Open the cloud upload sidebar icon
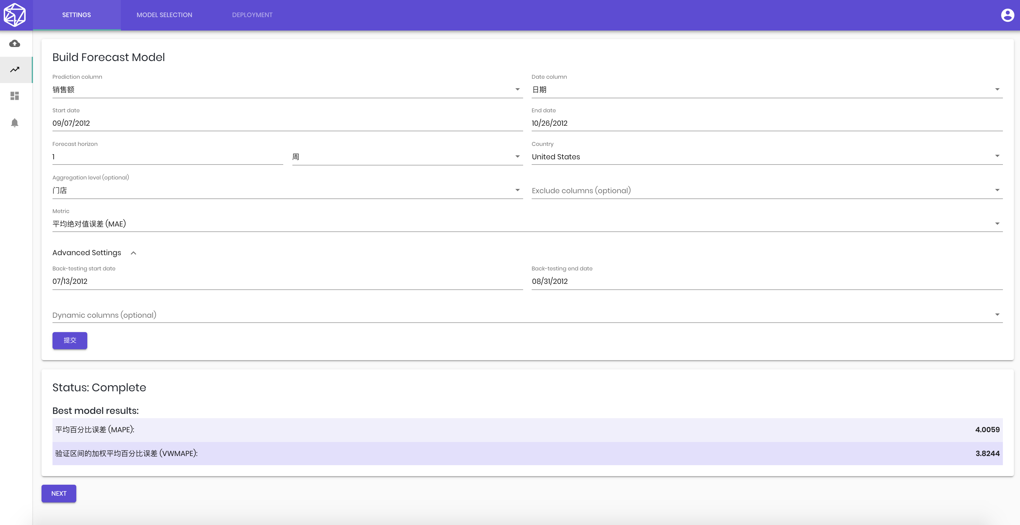Screen dimensions: 1020x525 point(15,44)
